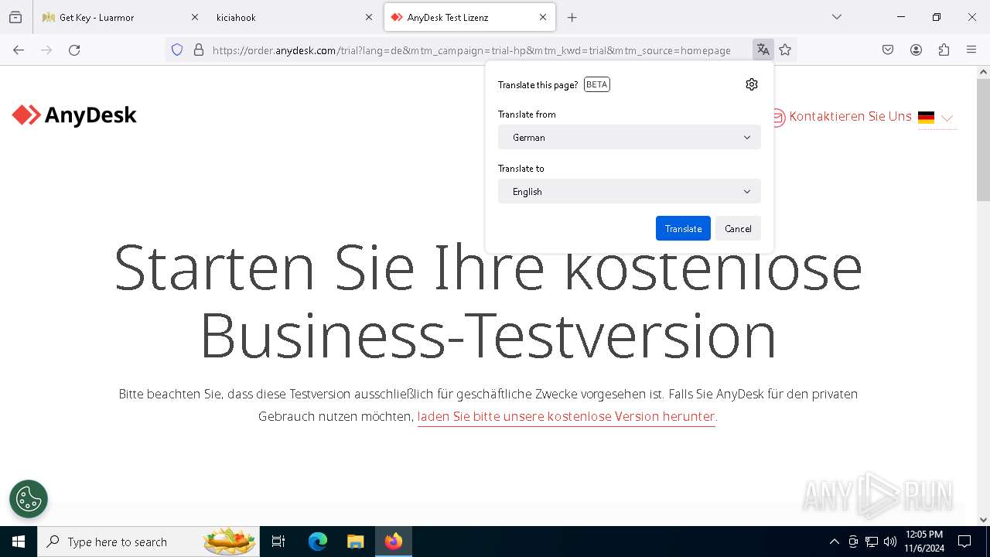Click scrollbar down arrow
This screenshot has height=557, width=990.
983,520
